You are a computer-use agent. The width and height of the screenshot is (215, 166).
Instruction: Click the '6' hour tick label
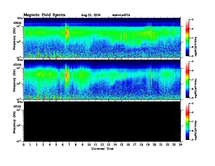(63, 145)
